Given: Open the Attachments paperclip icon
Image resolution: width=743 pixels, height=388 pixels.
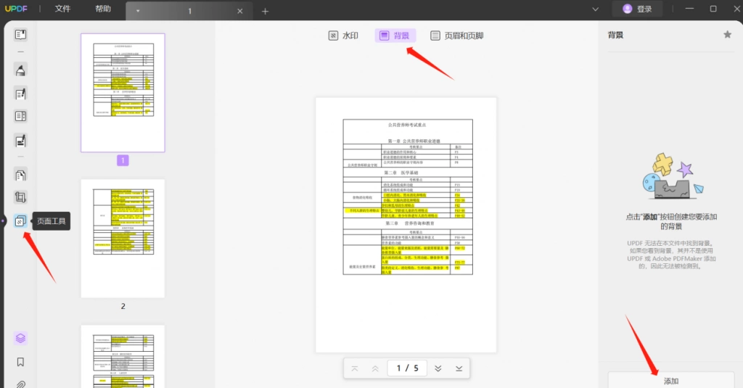Looking at the screenshot, I should click(x=20, y=384).
